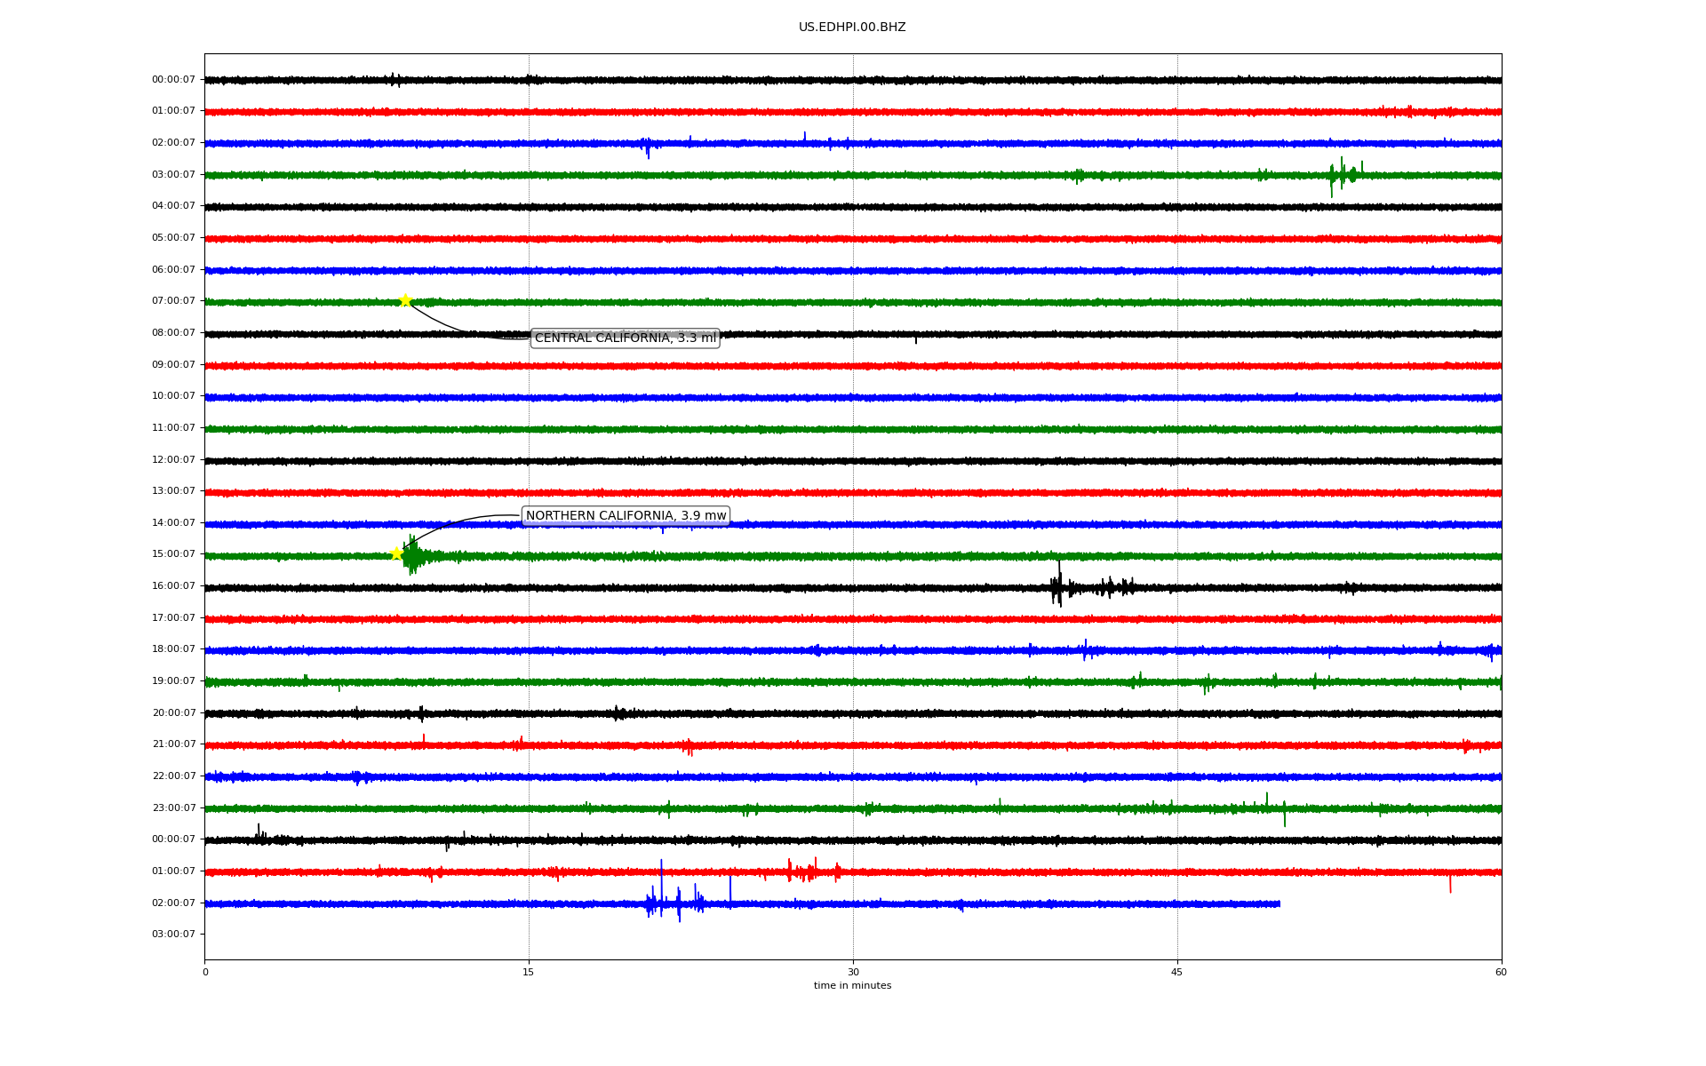
Task: Click the large black spike on 16:00:07 trace
Action: coord(1058,586)
